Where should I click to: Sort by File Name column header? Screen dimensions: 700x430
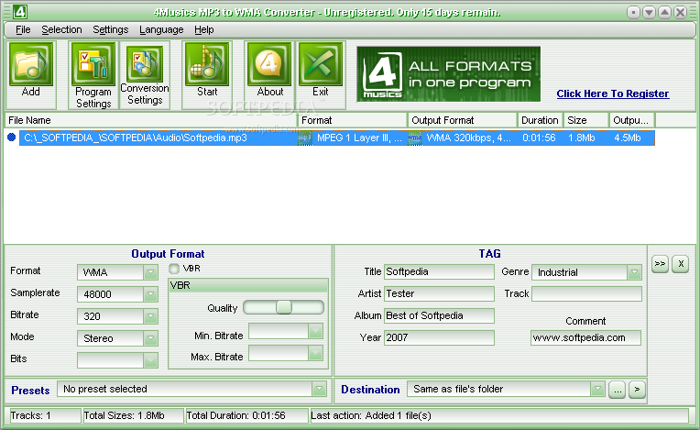[x=151, y=120]
